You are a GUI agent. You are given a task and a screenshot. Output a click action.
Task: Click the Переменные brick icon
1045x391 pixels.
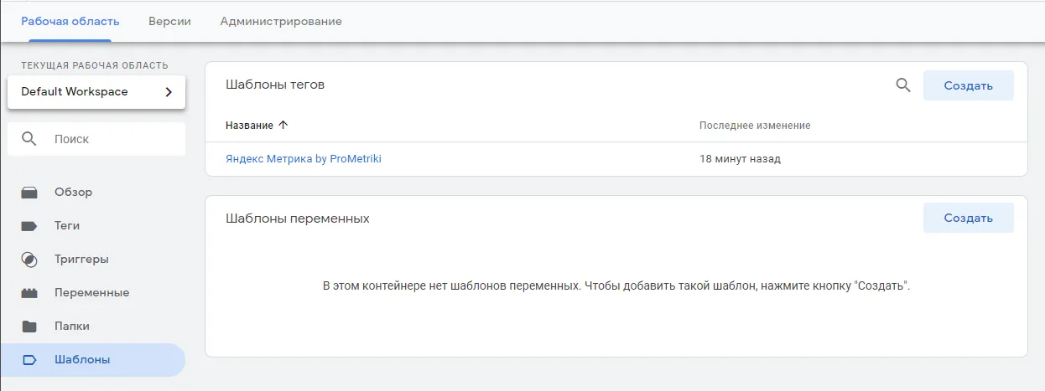(29, 293)
